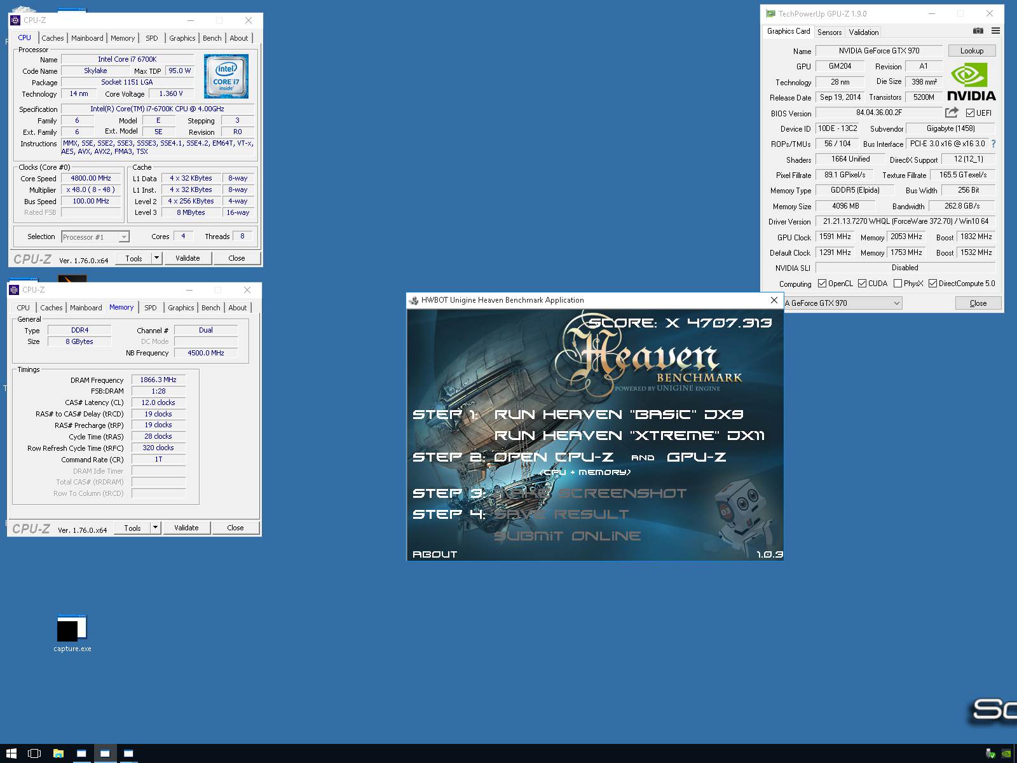Screen dimensions: 1017x763
Task: Click the Intel Core i7 logo
Action: (x=226, y=76)
